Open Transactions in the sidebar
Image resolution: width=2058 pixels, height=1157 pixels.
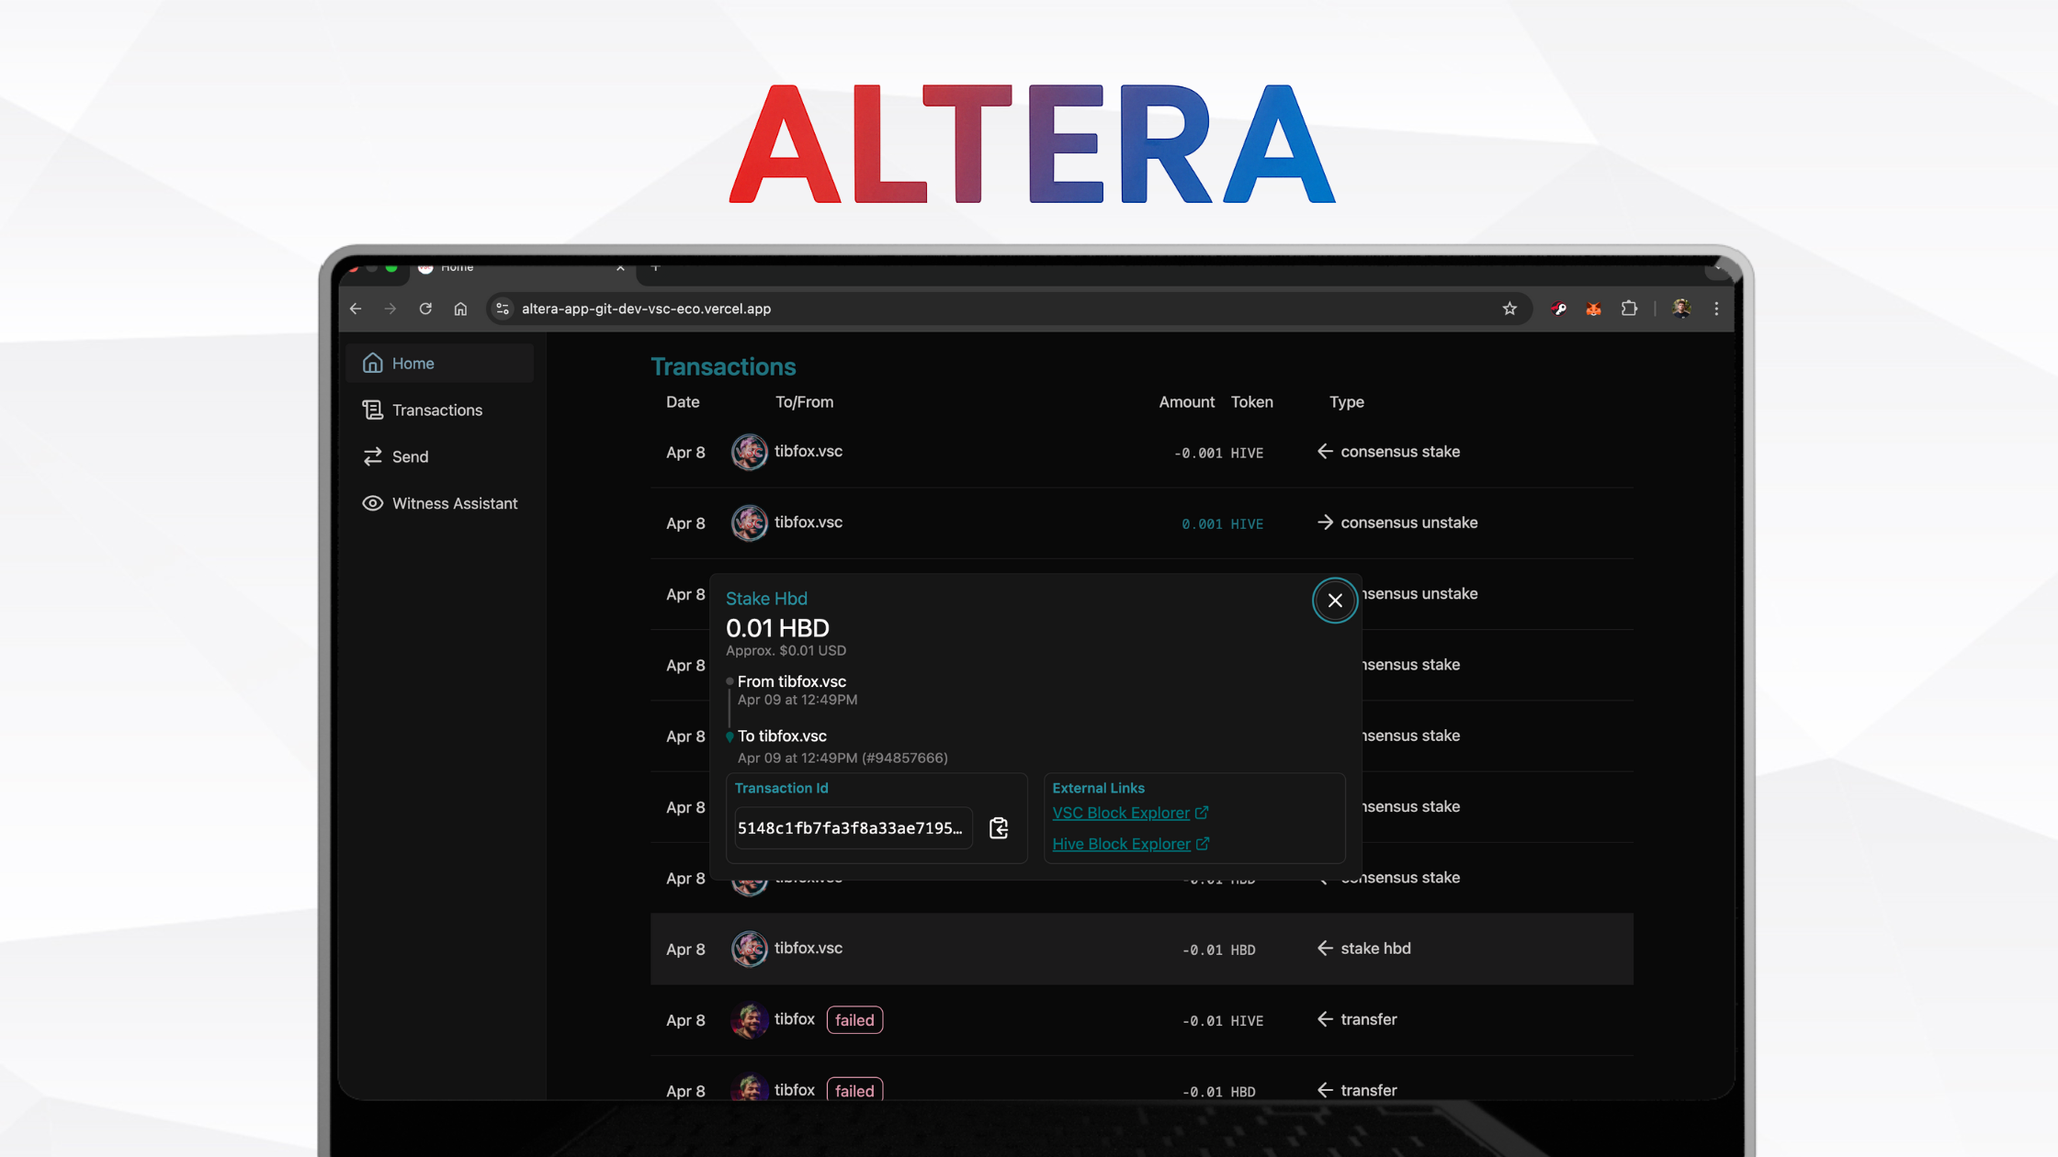click(437, 410)
